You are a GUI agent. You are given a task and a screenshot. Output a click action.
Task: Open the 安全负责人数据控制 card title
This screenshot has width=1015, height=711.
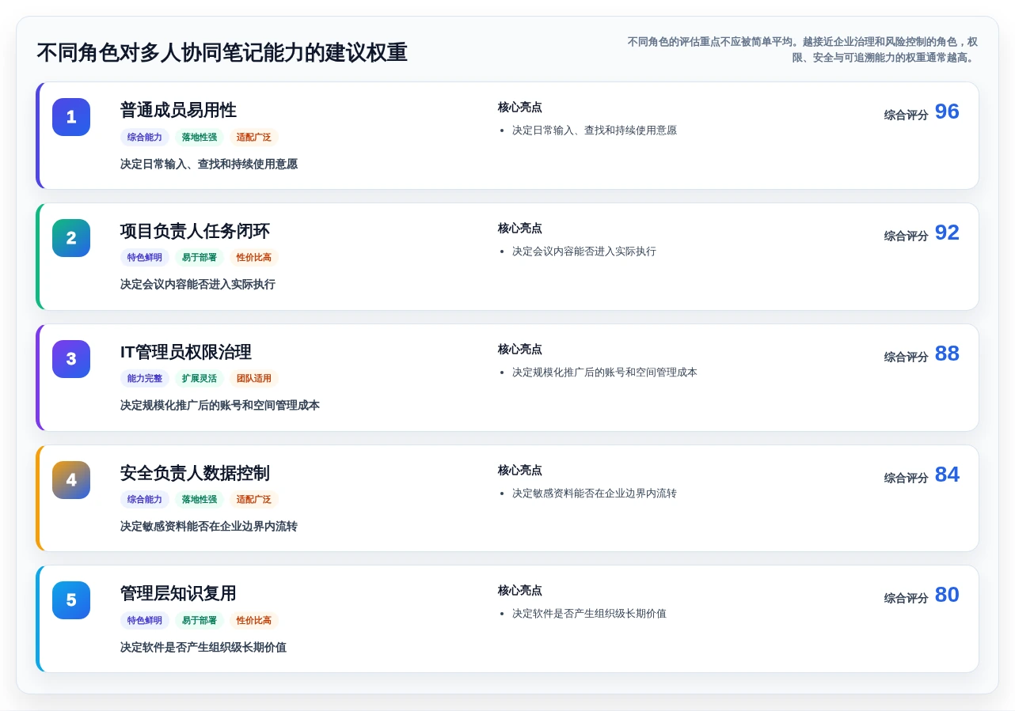[195, 473]
